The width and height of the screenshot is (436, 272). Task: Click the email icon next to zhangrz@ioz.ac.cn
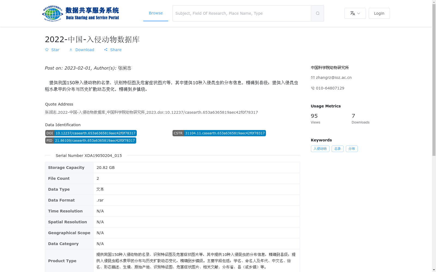313,78
